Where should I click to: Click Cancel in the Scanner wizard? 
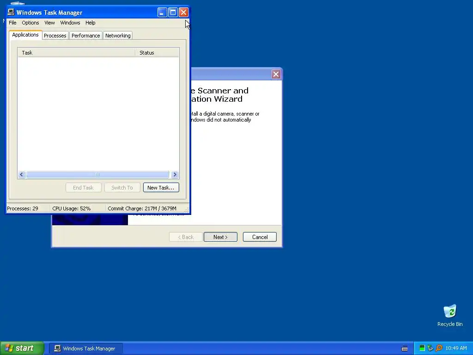[x=260, y=237]
